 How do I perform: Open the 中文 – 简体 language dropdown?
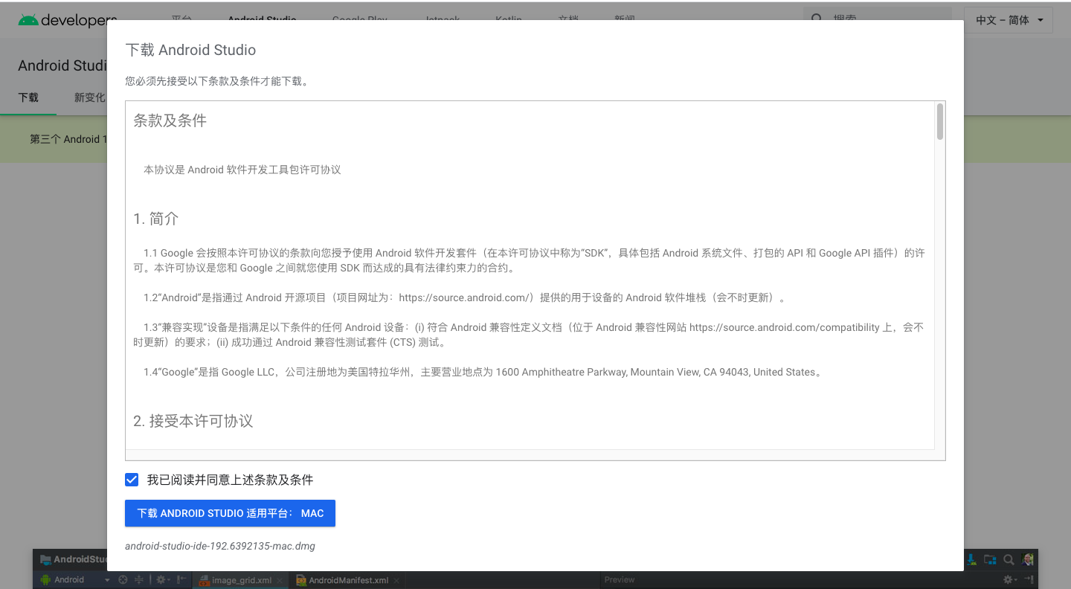[x=1009, y=20]
